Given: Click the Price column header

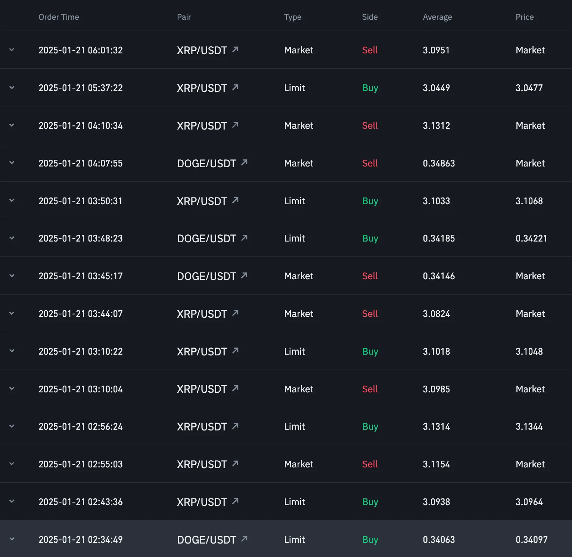Looking at the screenshot, I should [x=525, y=17].
